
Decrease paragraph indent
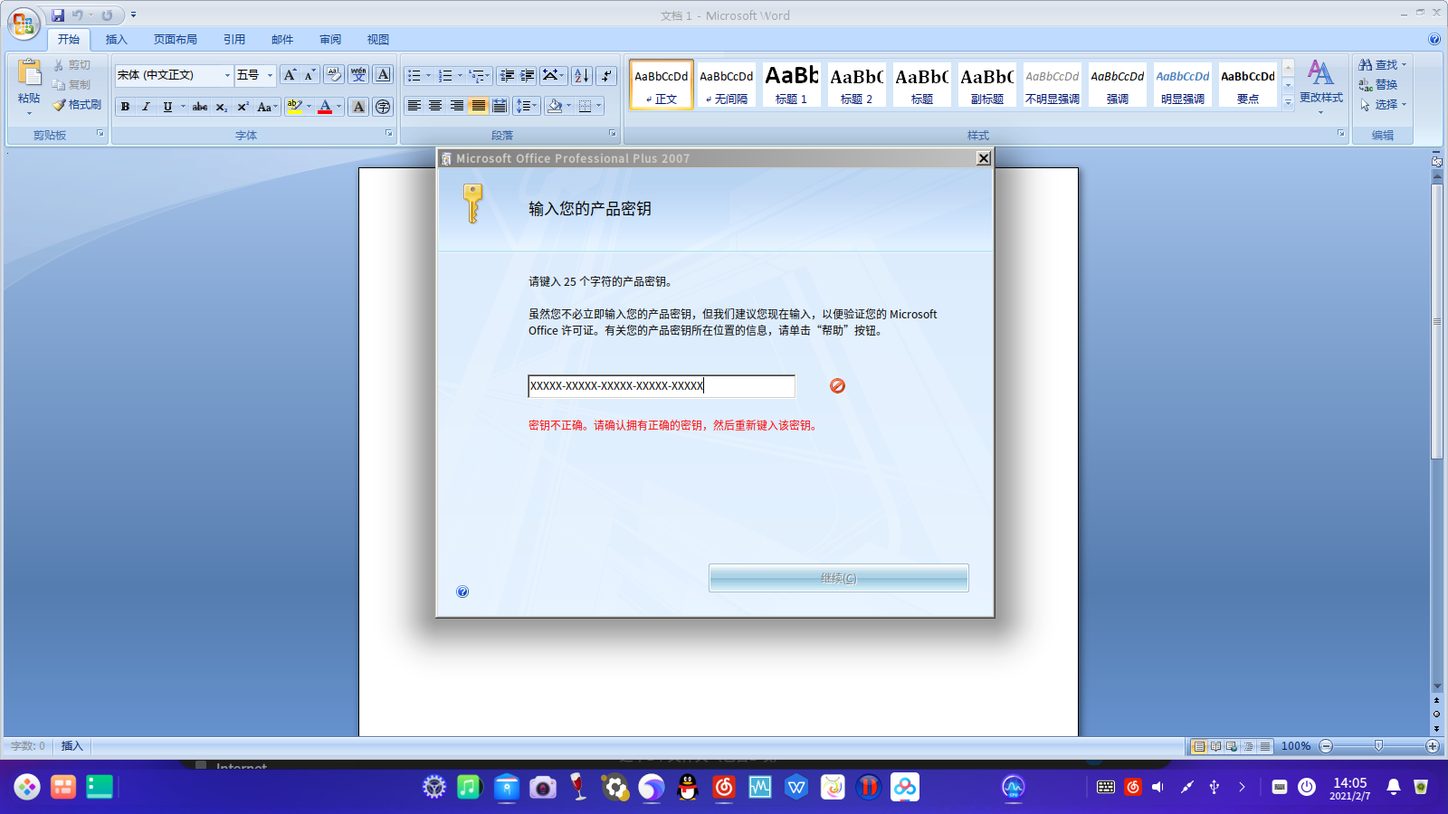507,76
